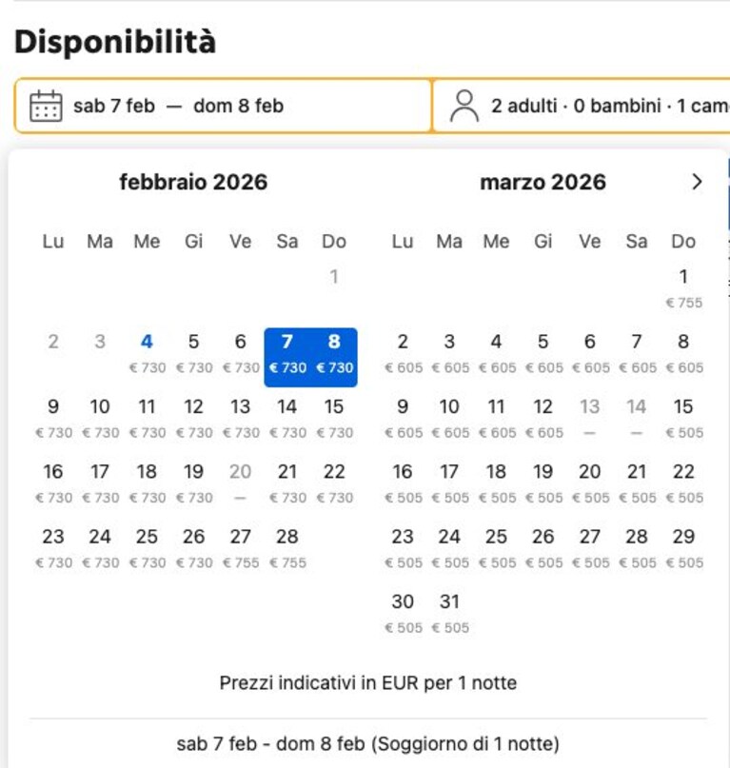Select 8 February highlighted date
Screen dimensions: 730x768
click(334, 357)
